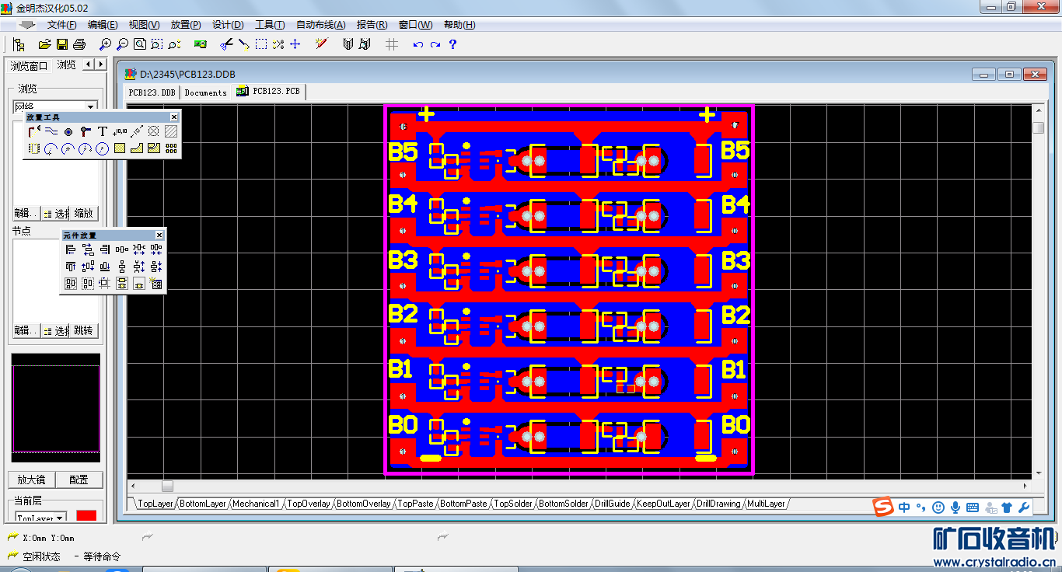Click the align components left icon

(71, 249)
